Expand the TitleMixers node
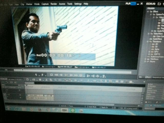 [145, 59]
